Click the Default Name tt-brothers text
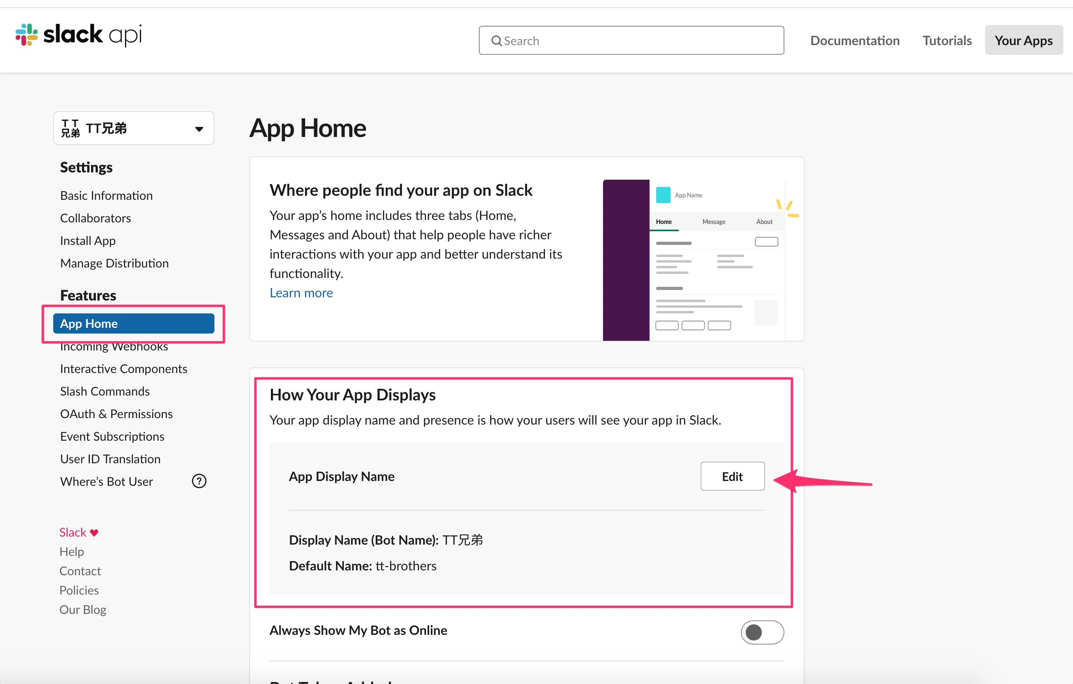 pos(363,566)
